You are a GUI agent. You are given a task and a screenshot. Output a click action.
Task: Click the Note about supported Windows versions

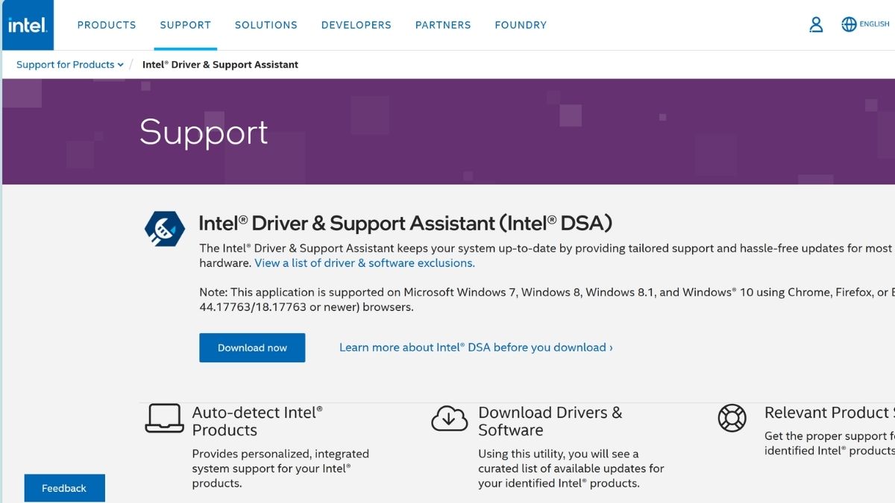547,300
